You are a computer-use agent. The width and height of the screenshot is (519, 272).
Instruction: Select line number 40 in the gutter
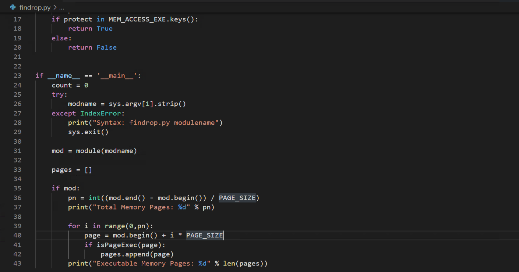point(17,236)
